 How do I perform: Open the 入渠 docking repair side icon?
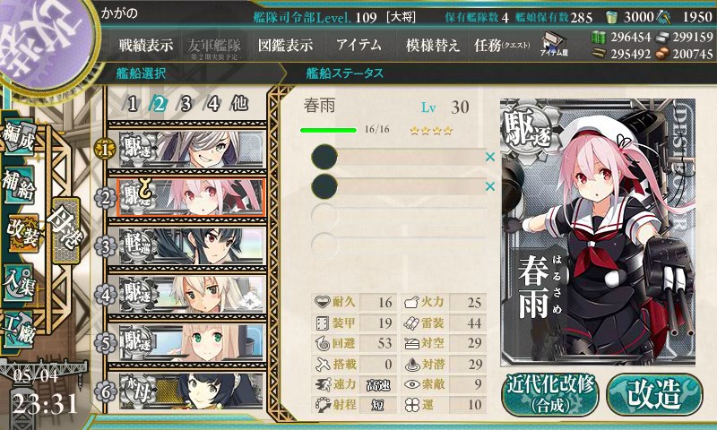(x=18, y=282)
